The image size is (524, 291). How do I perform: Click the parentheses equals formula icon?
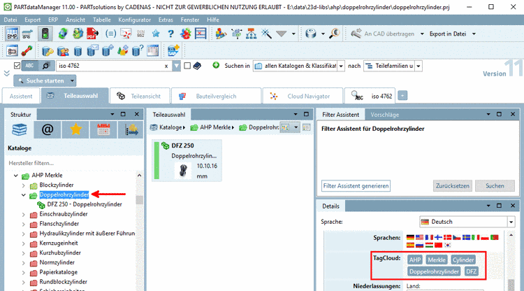point(110,34)
